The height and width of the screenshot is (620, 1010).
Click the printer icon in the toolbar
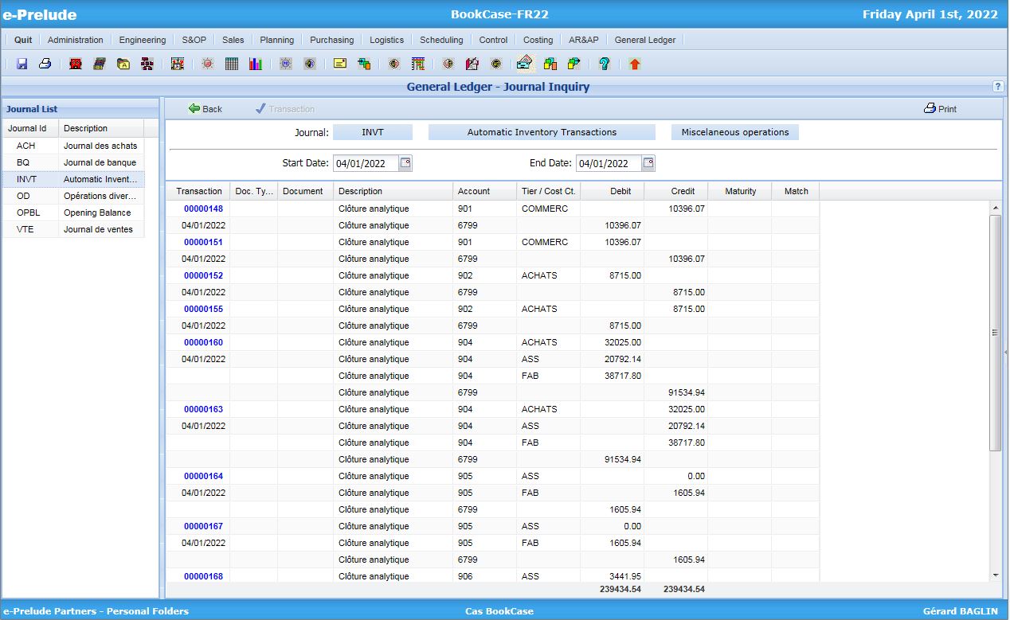pyautogui.click(x=45, y=63)
